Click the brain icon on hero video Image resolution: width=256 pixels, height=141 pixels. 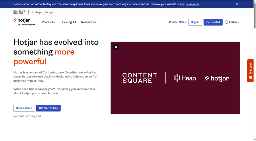[x=116, y=47]
